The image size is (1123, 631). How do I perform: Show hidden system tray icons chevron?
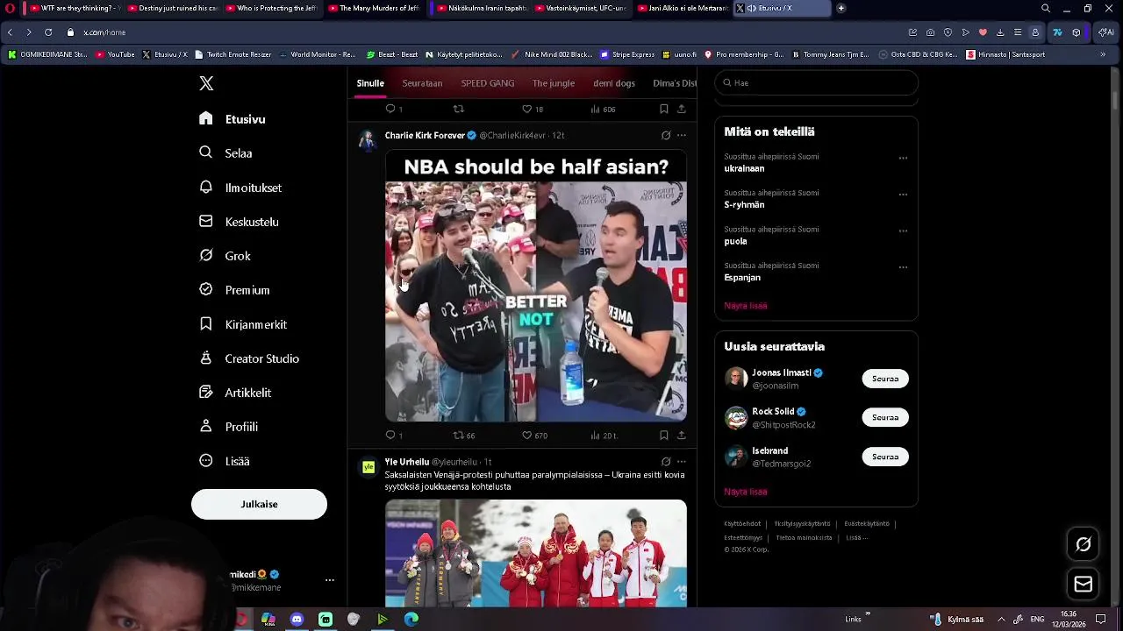tap(1001, 620)
